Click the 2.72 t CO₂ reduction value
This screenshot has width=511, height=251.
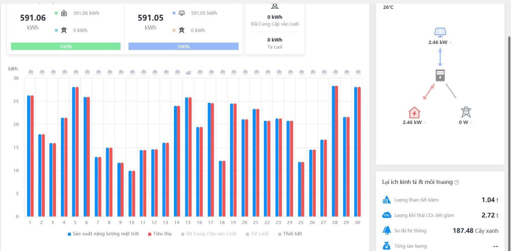click(490, 215)
